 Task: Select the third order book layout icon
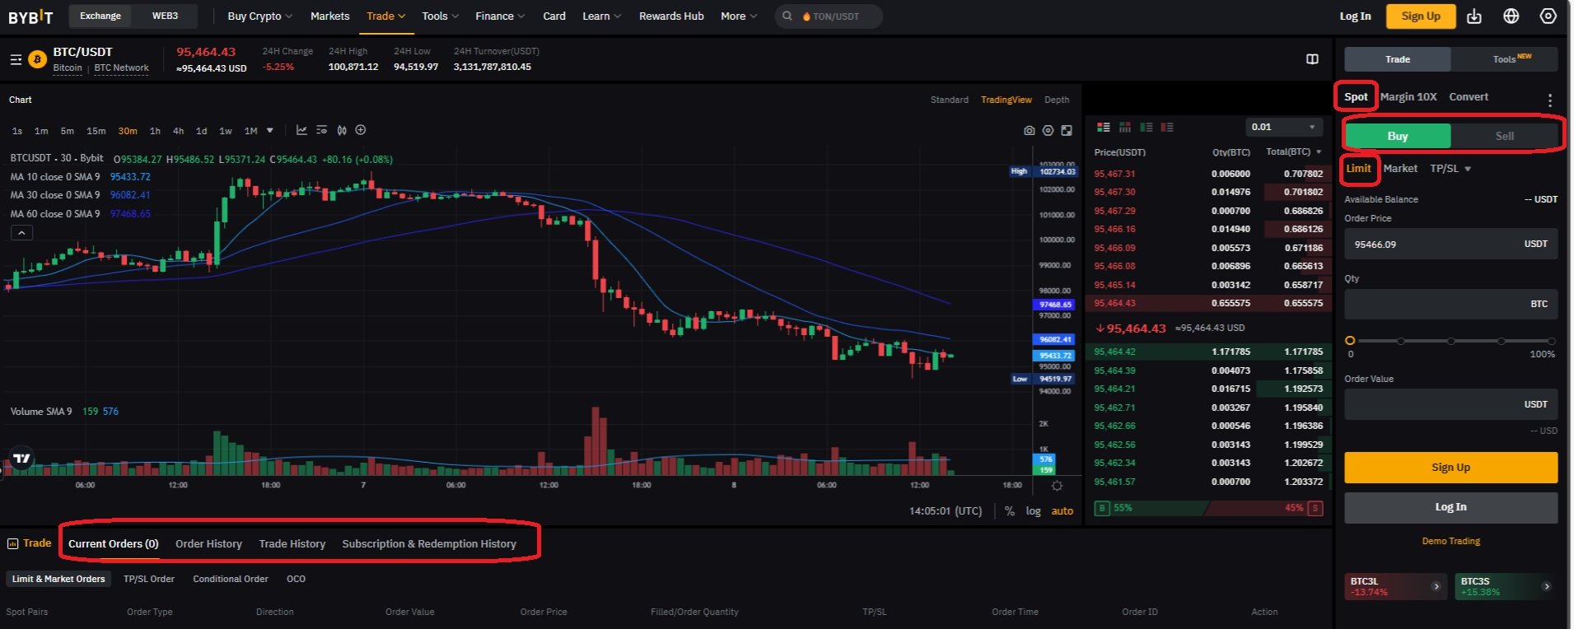pos(1146,128)
